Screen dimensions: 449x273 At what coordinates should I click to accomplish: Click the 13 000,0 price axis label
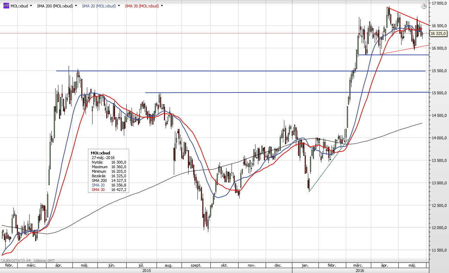click(x=438, y=183)
